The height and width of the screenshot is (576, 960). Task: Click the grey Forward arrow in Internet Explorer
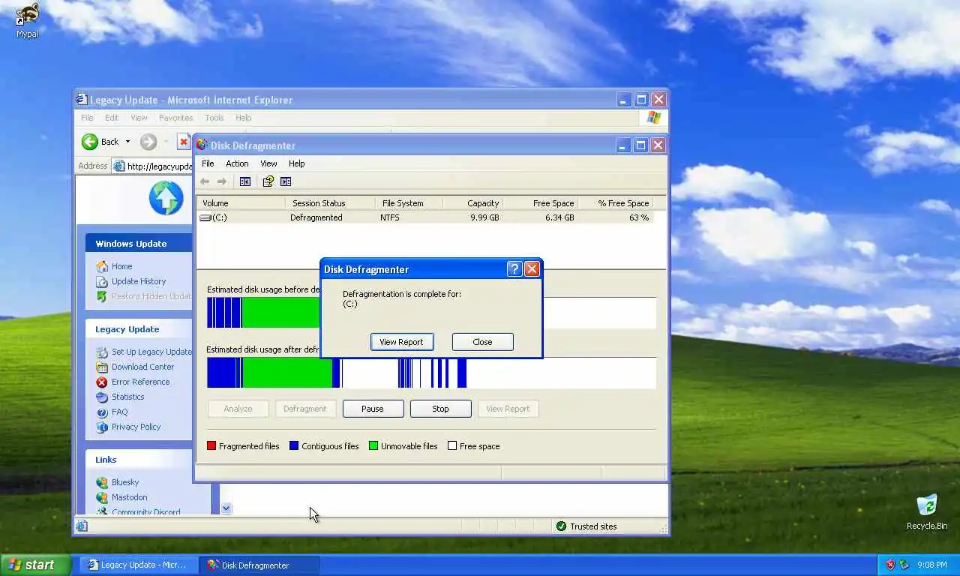pyautogui.click(x=148, y=142)
